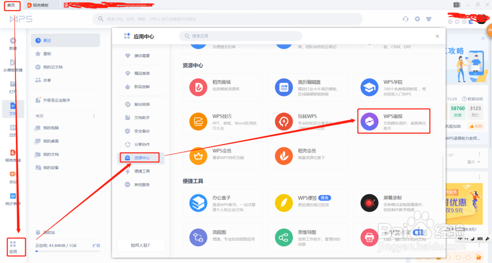Launch 办公盒子 tool
Screen dimensions: 492x263
[x=222, y=203]
